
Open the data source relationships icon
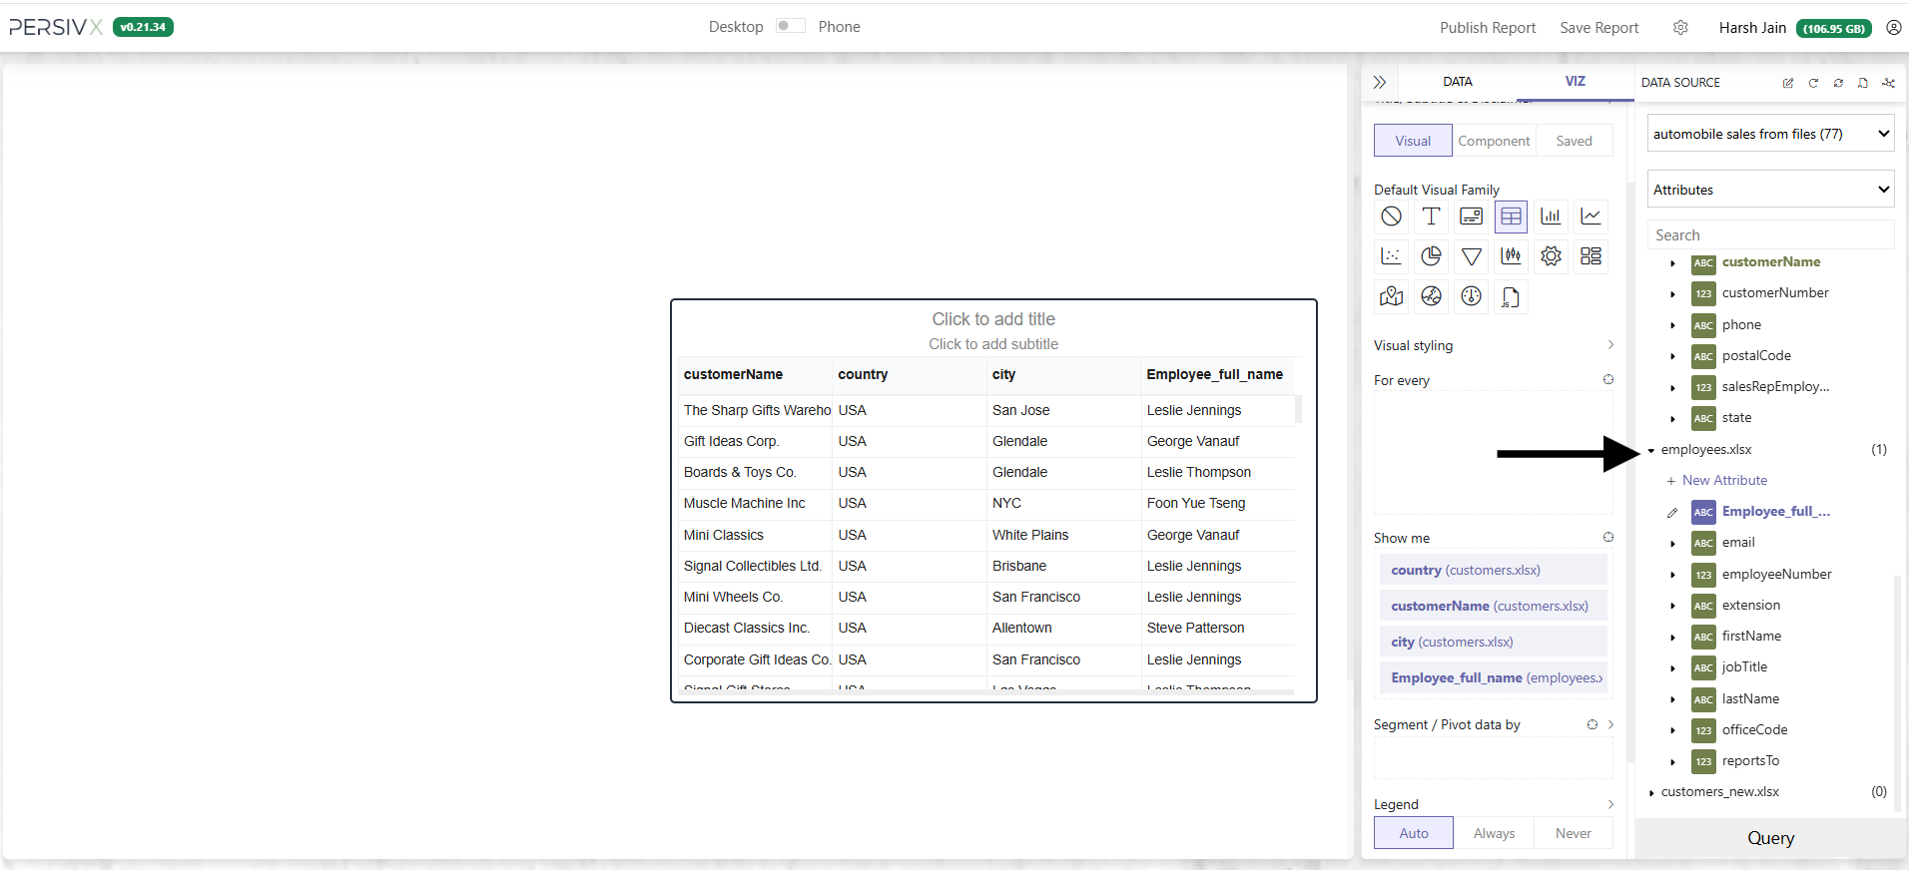[1888, 83]
